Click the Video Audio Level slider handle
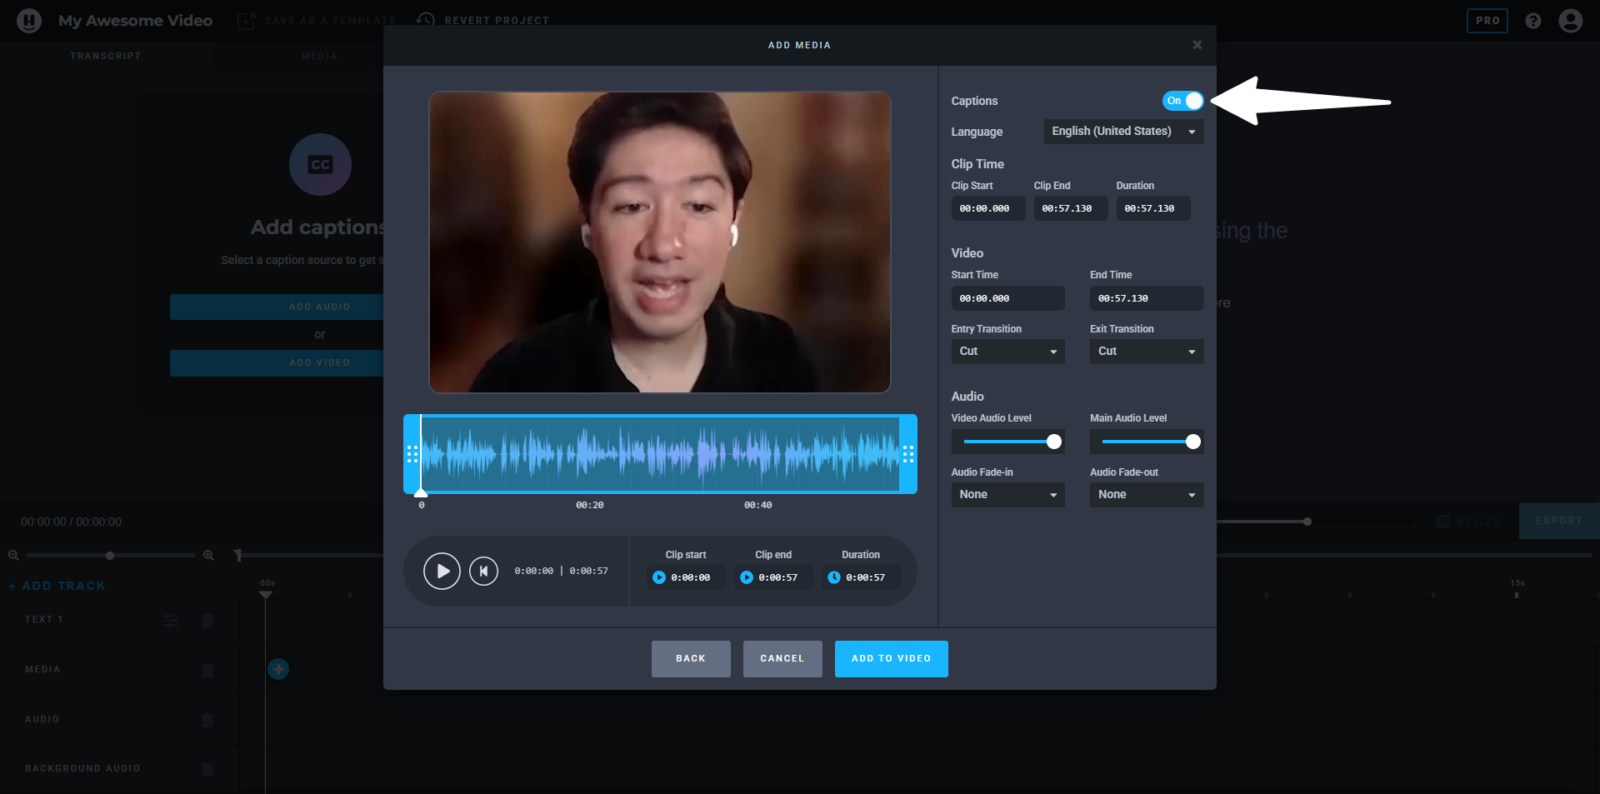Image resolution: width=1600 pixels, height=794 pixels. click(1054, 442)
